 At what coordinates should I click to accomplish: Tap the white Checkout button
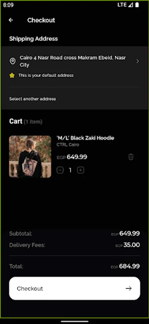[75, 288]
